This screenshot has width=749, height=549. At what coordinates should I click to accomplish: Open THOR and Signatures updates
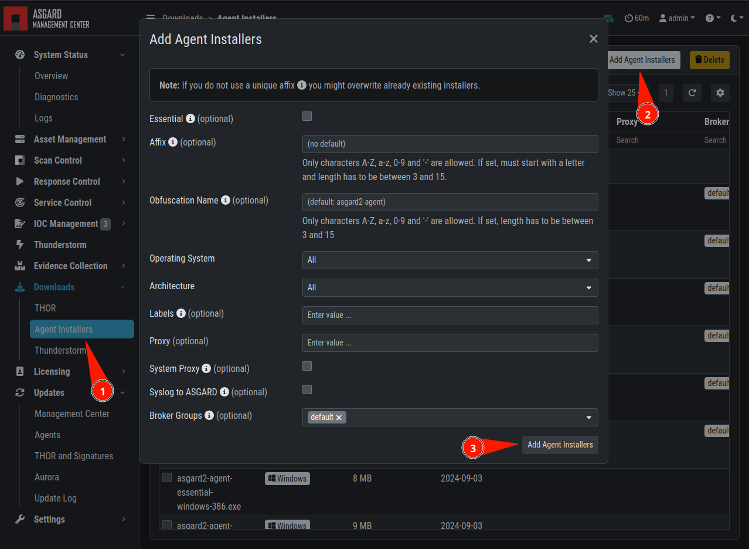(74, 456)
